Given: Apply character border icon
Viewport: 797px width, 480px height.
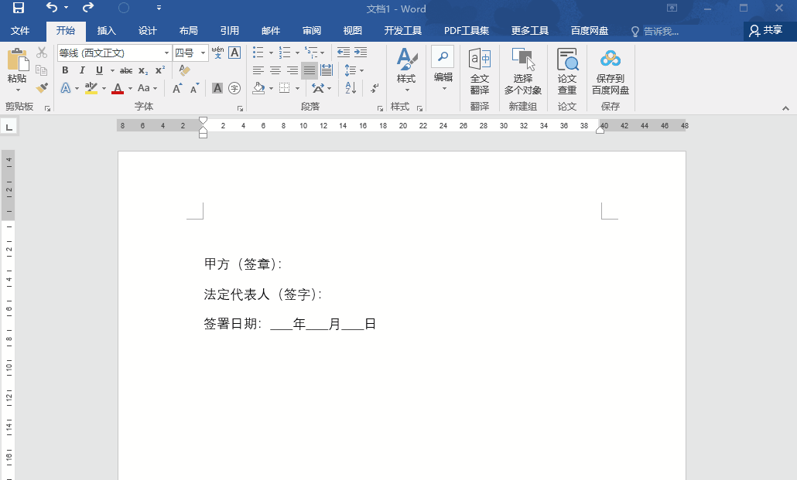Looking at the screenshot, I should 234,53.
